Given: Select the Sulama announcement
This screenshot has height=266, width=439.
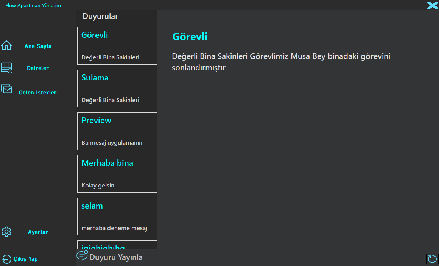Looking at the screenshot, I should (x=117, y=88).
